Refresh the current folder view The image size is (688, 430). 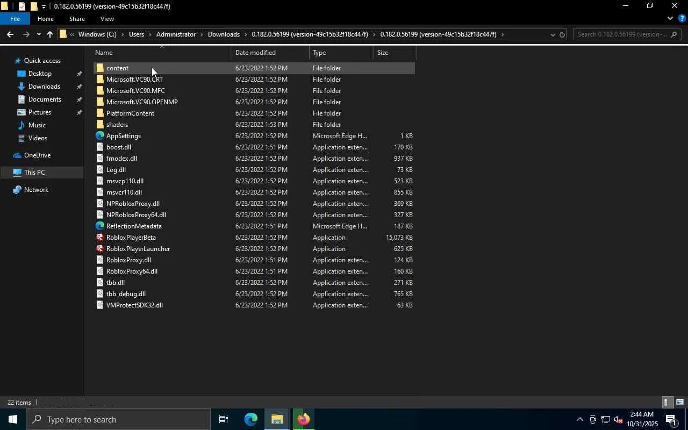[x=562, y=34]
